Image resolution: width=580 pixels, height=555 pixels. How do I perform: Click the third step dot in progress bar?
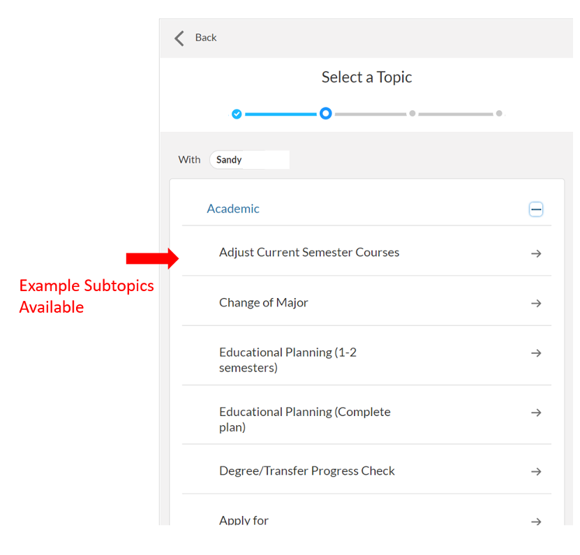(x=412, y=114)
